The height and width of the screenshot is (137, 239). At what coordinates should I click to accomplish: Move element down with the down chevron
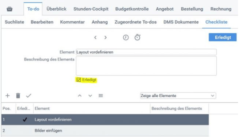tap(90, 95)
